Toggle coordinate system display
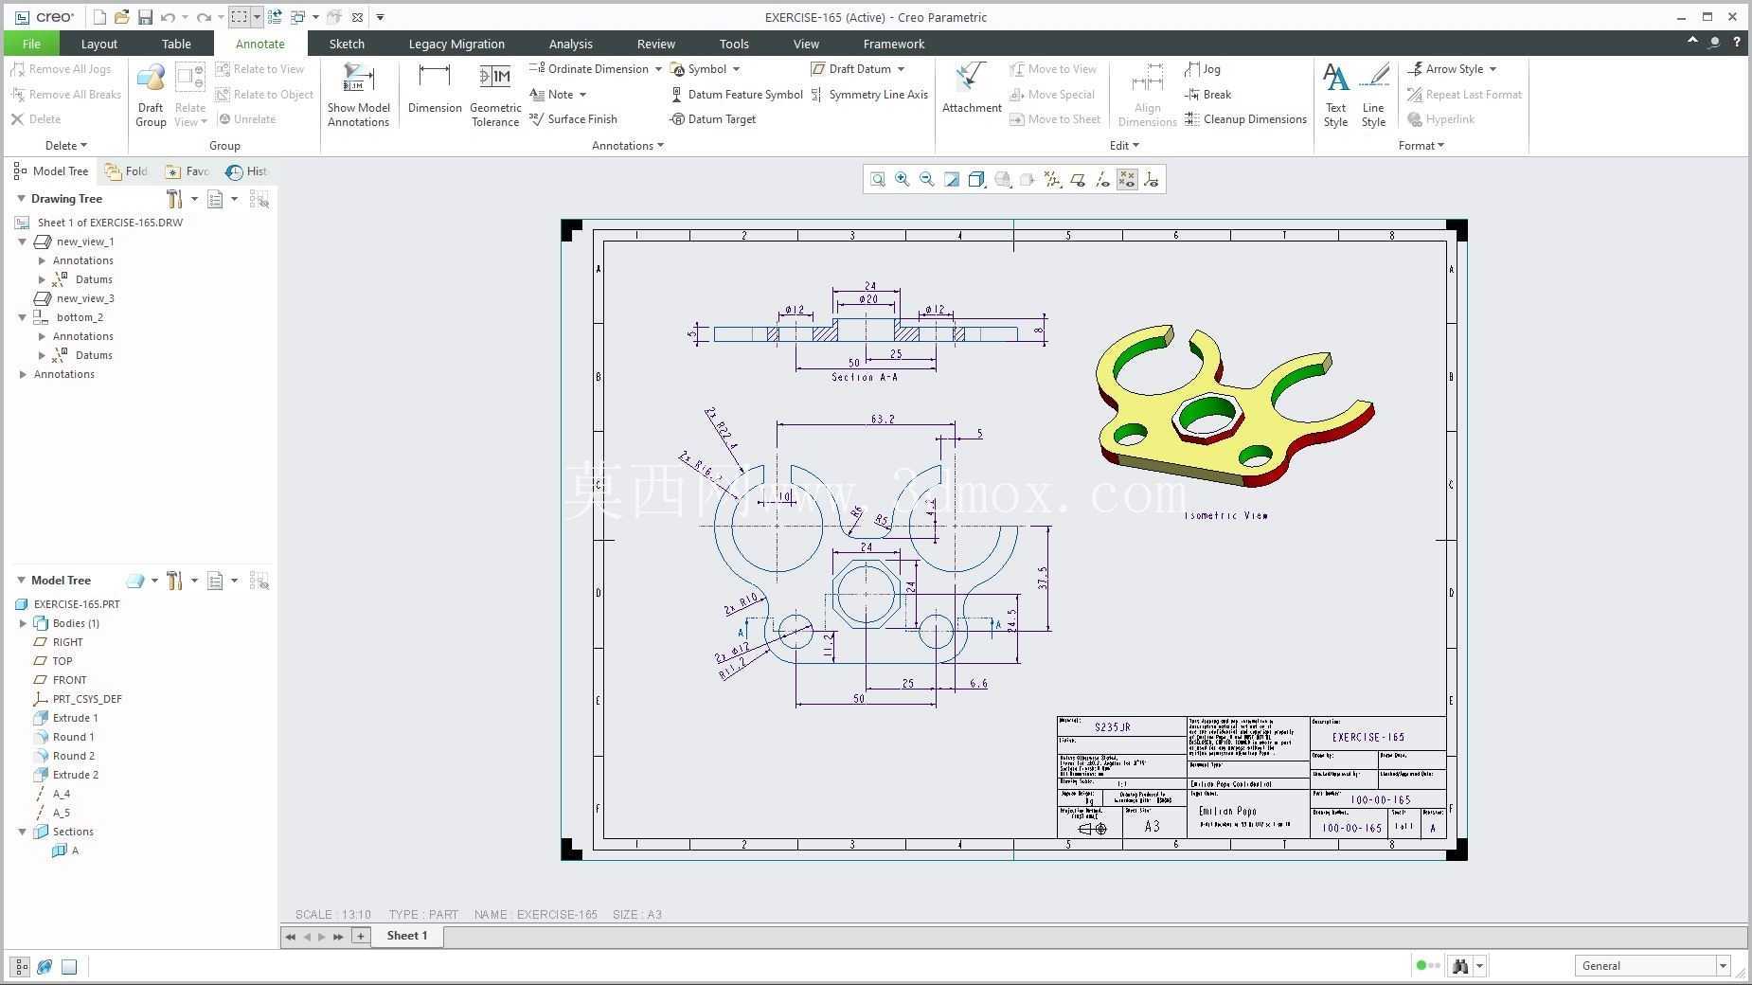 click(1152, 179)
